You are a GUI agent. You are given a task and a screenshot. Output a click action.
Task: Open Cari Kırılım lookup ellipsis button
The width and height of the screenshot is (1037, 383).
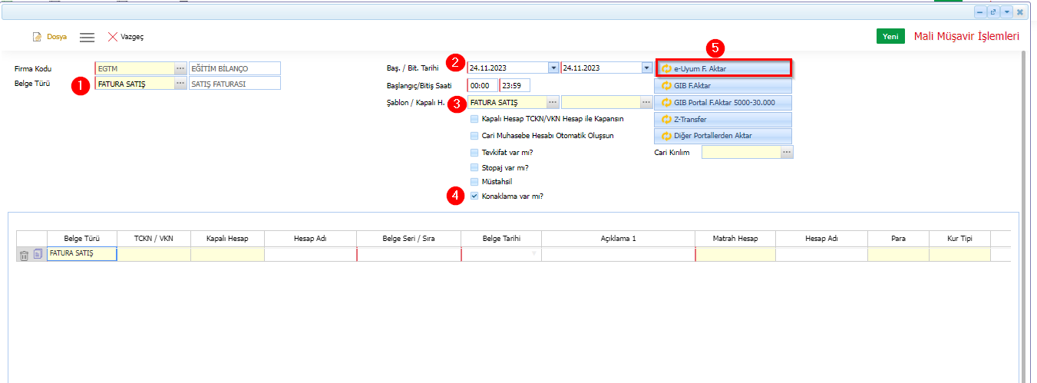(x=786, y=153)
